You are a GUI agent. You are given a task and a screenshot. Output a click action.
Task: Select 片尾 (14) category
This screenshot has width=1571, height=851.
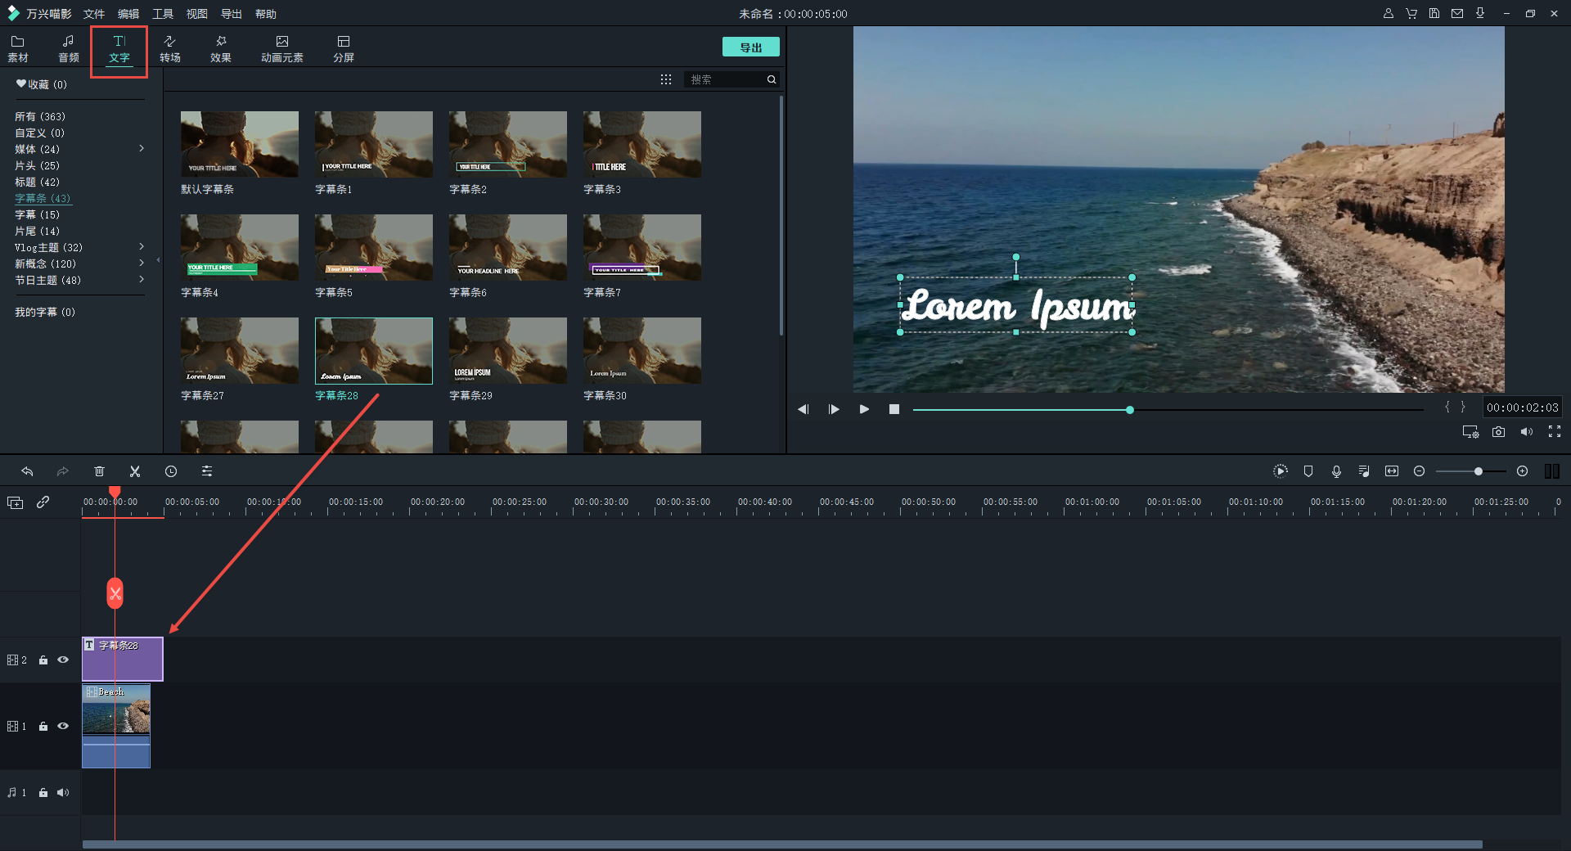click(x=38, y=231)
